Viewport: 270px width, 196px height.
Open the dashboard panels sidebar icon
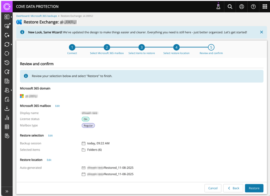point(7,17)
